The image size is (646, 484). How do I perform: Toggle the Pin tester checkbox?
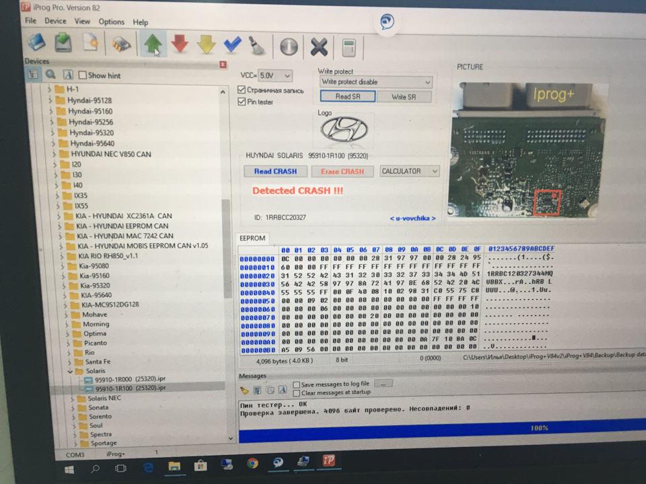click(x=242, y=102)
